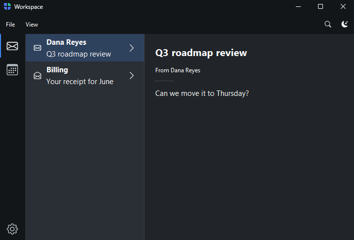The width and height of the screenshot is (354, 240).
Task: Click the Workspace app logo
Action: point(7,6)
